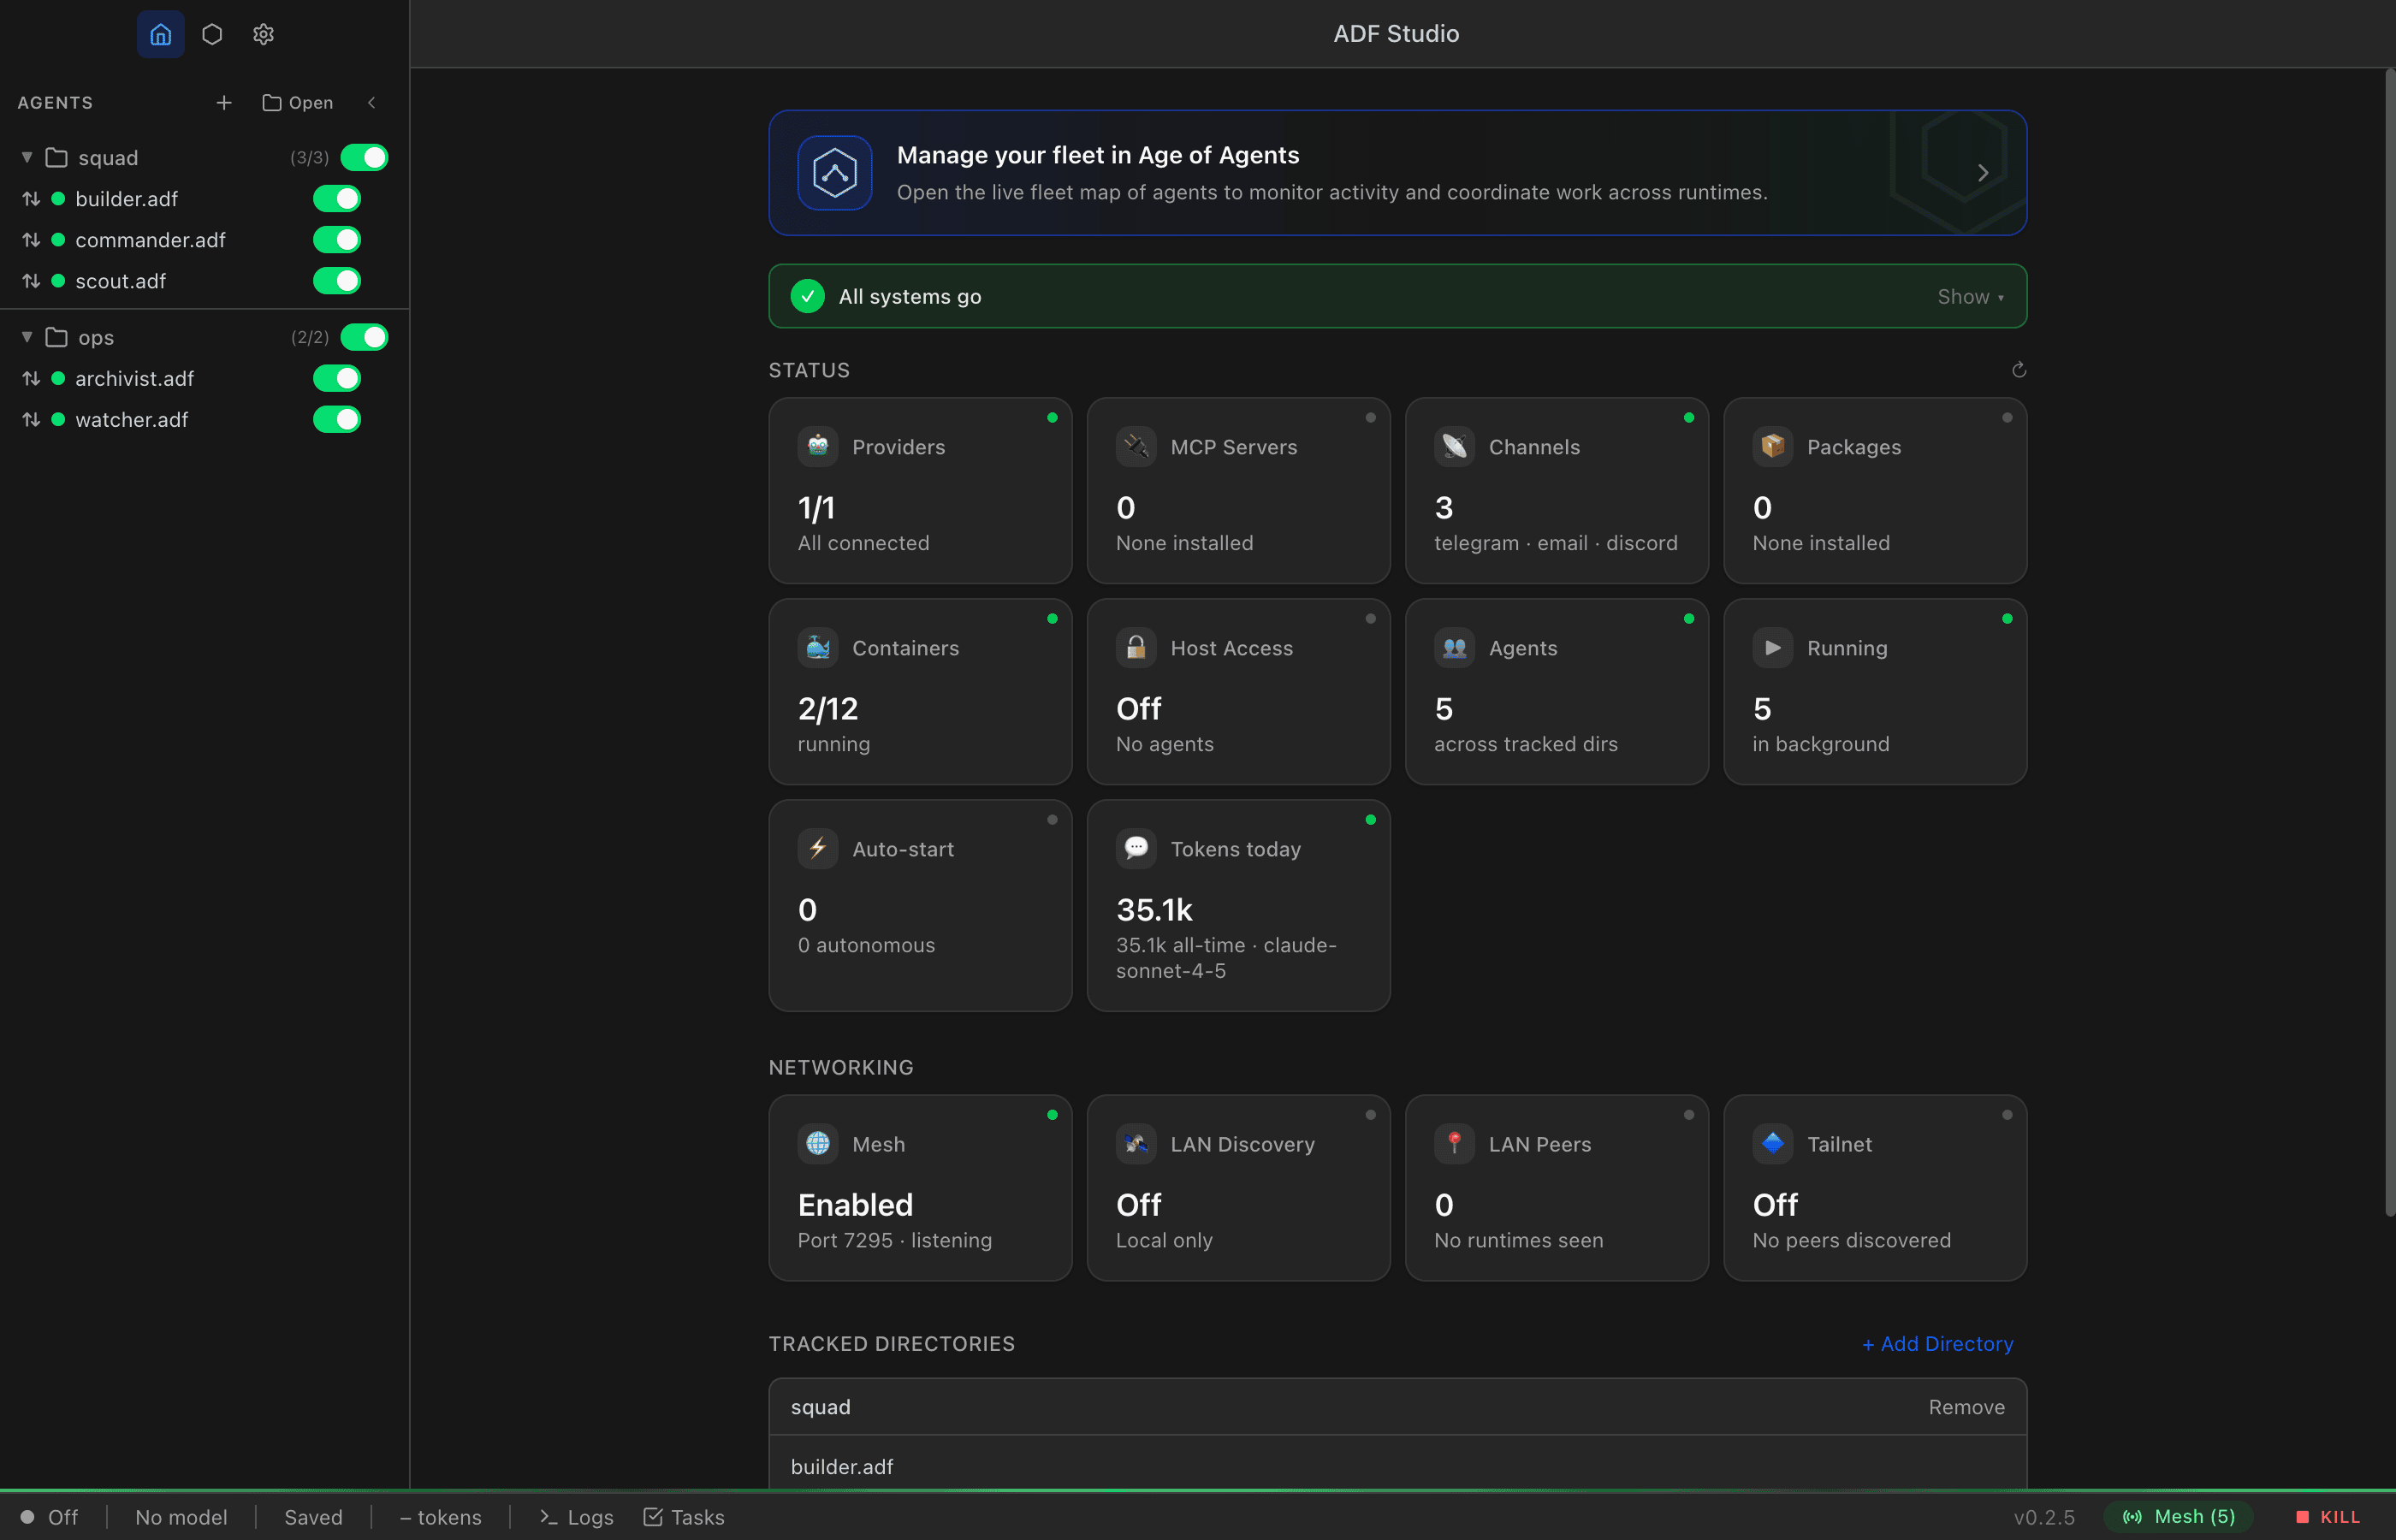Open fleet banner with right chevron
The height and width of the screenshot is (1540, 2396).
(x=1982, y=173)
